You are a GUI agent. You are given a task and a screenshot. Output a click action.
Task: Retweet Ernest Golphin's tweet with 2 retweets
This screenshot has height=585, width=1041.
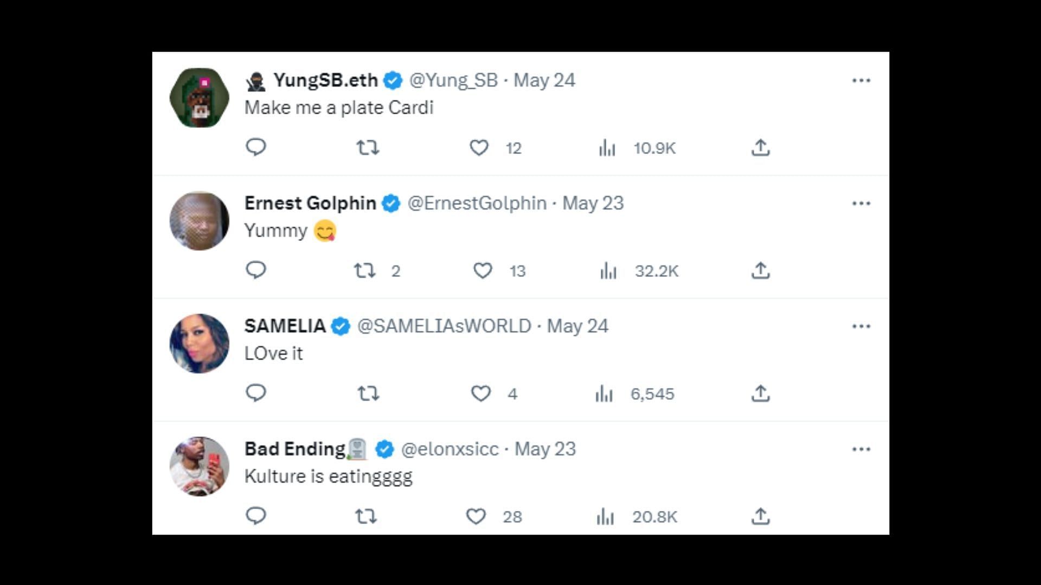365,270
